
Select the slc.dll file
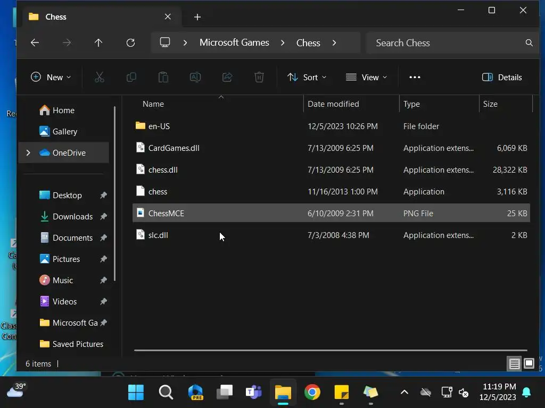(x=331, y=235)
